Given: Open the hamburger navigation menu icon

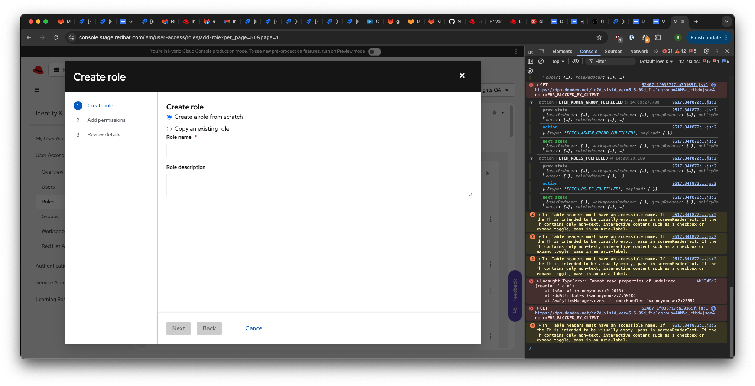Looking at the screenshot, I should pos(37,90).
